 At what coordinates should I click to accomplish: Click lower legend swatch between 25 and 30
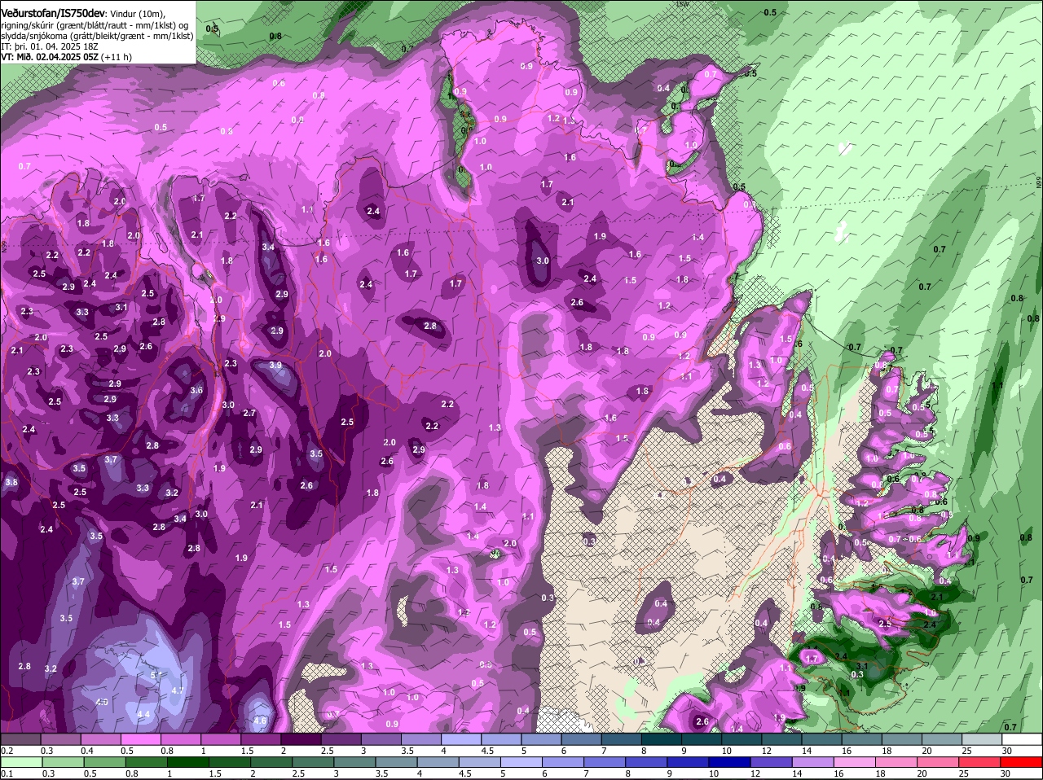(x=979, y=762)
